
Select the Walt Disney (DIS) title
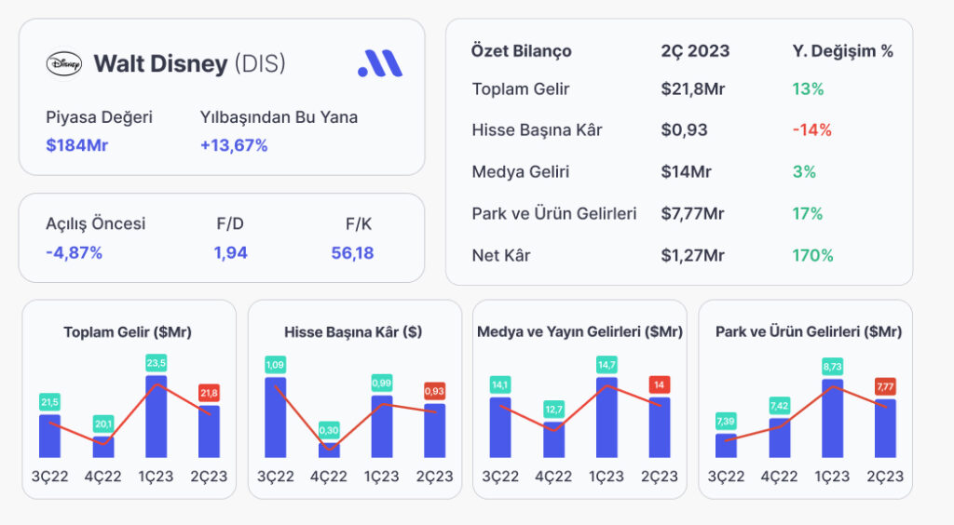(189, 64)
